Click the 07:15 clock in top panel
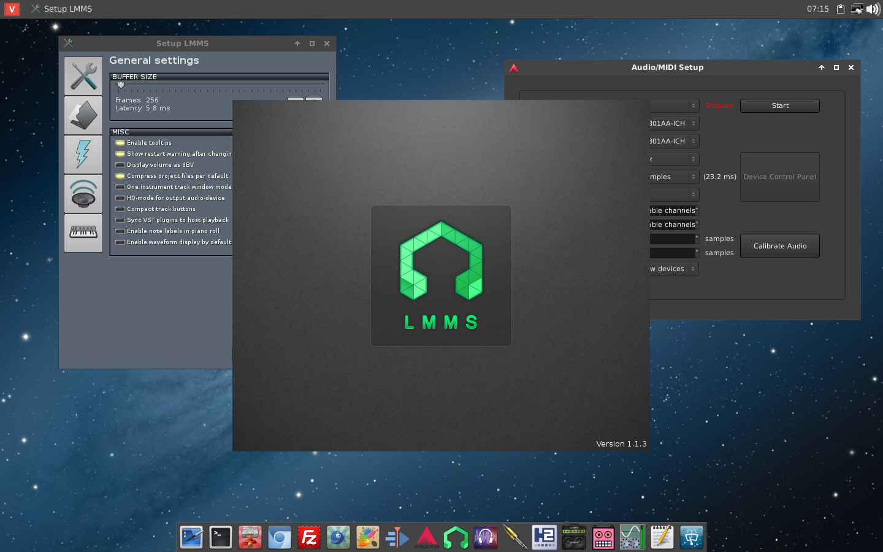Image resolution: width=883 pixels, height=552 pixels. [x=818, y=9]
